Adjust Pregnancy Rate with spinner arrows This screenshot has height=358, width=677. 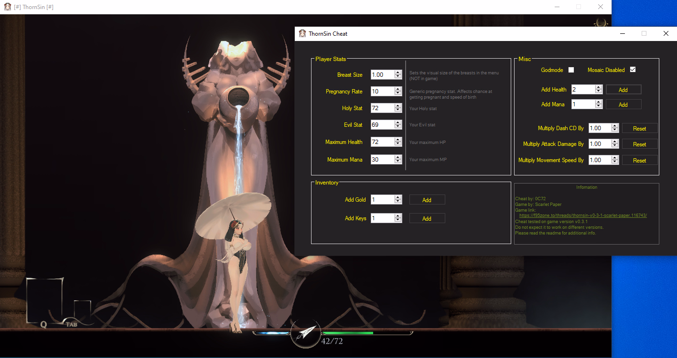coord(398,92)
